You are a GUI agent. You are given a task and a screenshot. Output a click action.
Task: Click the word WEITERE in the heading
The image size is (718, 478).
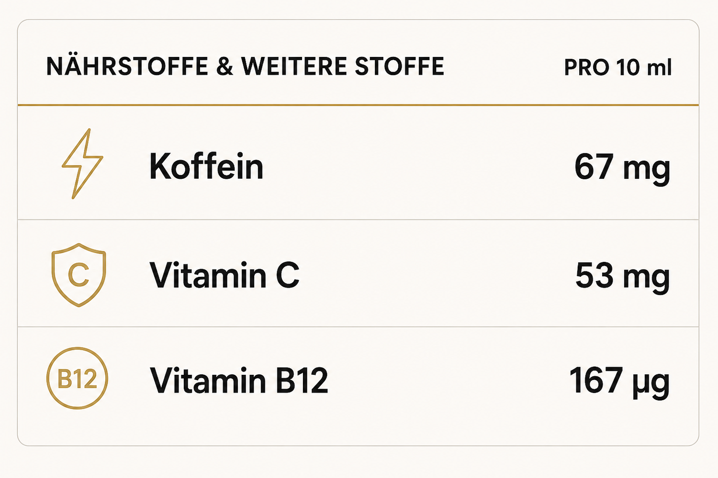pos(294,66)
